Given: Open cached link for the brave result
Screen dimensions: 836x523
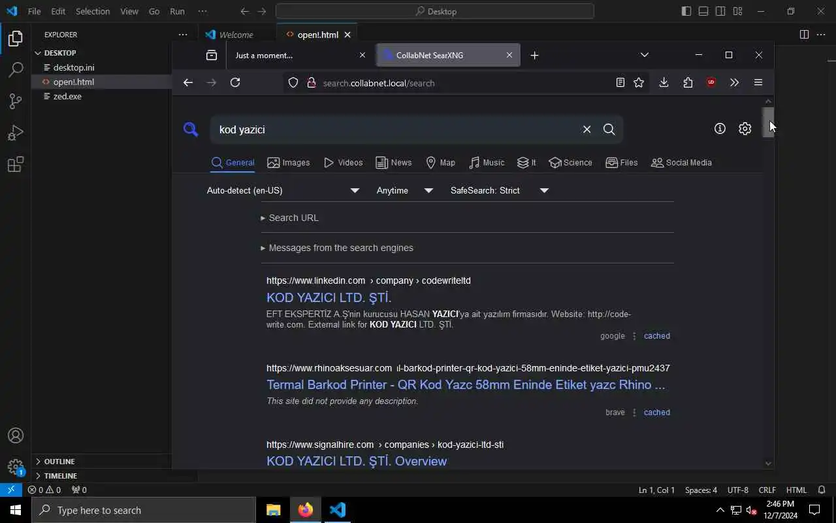Looking at the screenshot, I should pos(657,413).
